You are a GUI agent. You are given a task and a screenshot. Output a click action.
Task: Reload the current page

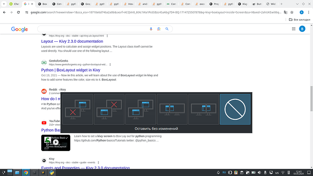tap(18, 12)
